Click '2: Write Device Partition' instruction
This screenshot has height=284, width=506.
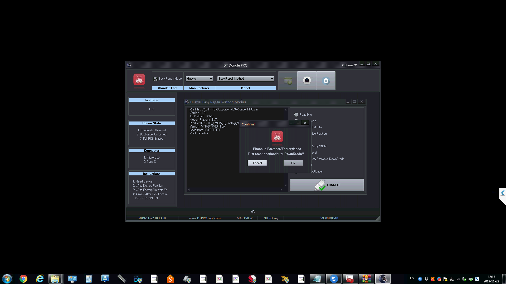click(148, 186)
